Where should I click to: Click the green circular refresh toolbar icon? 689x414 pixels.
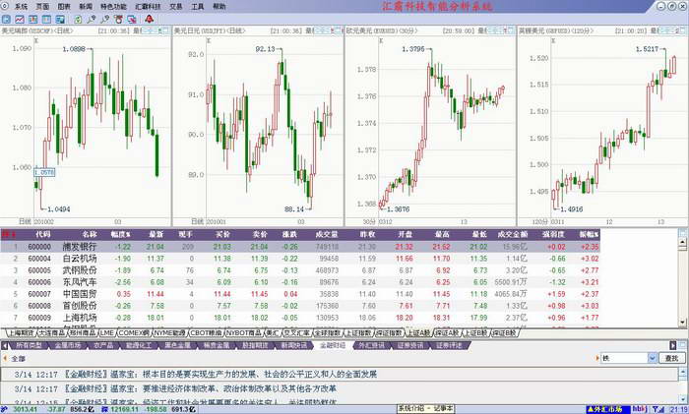click(x=78, y=20)
